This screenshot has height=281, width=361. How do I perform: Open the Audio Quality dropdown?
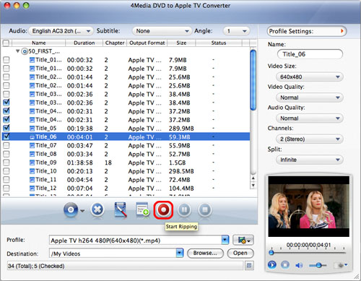[x=310, y=118]
